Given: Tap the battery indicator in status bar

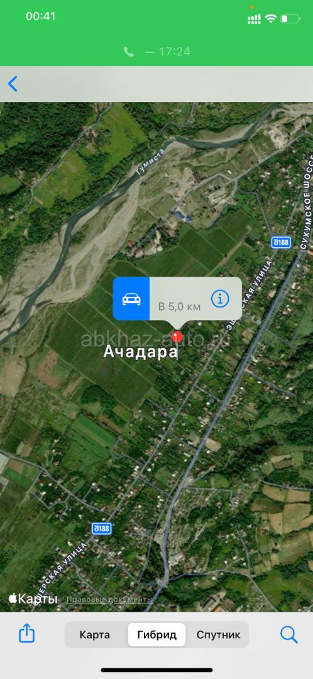Looking at the screenshot, I should 290,19.
